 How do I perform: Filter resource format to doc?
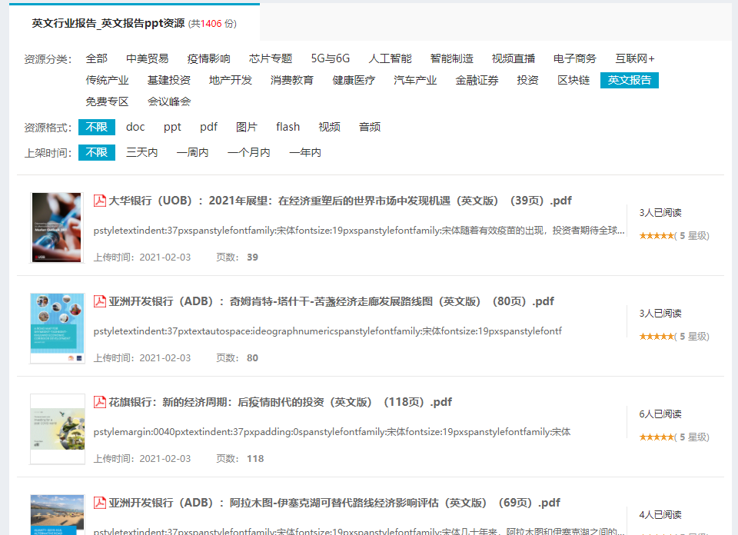pos(135,127)
